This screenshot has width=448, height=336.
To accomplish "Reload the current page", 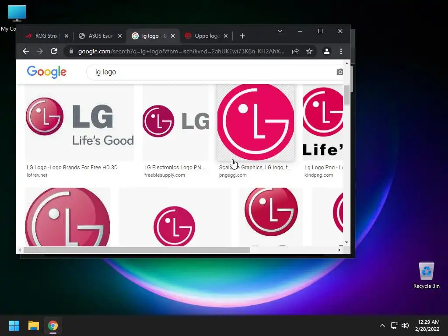I will [x=54, y=52].
